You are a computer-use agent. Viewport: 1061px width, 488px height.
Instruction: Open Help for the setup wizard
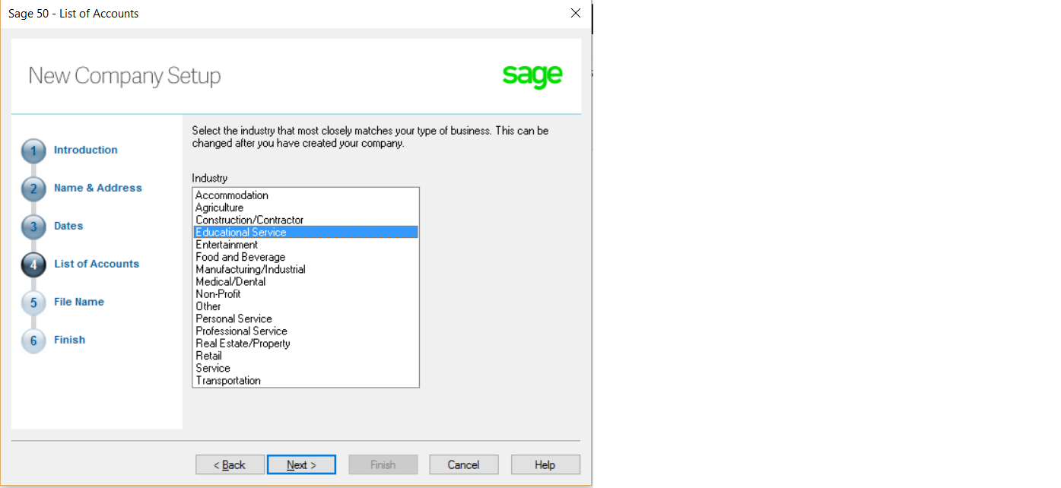[545, 464]
